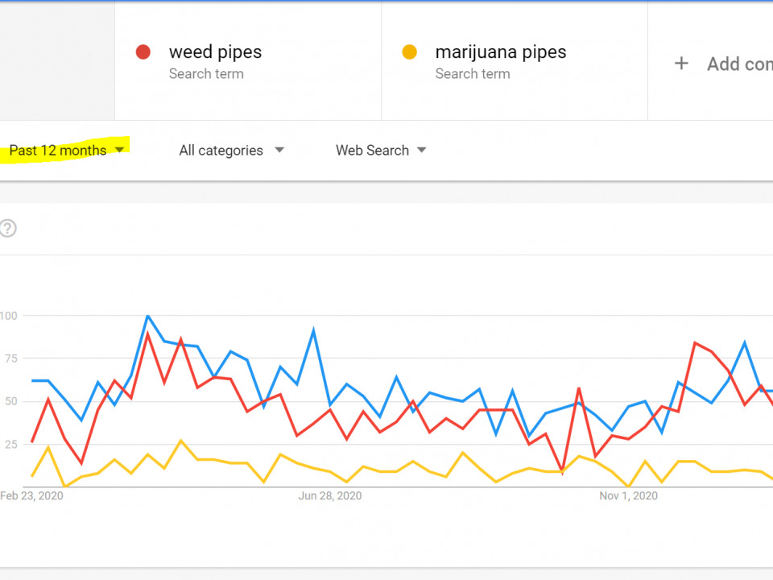Click the plus icon next to Add comparison
The height and width of the screenshot is (580, 773).
681,63
